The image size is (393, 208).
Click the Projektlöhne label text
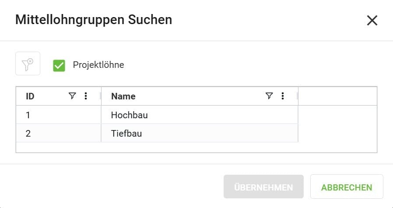coord(98,65)
